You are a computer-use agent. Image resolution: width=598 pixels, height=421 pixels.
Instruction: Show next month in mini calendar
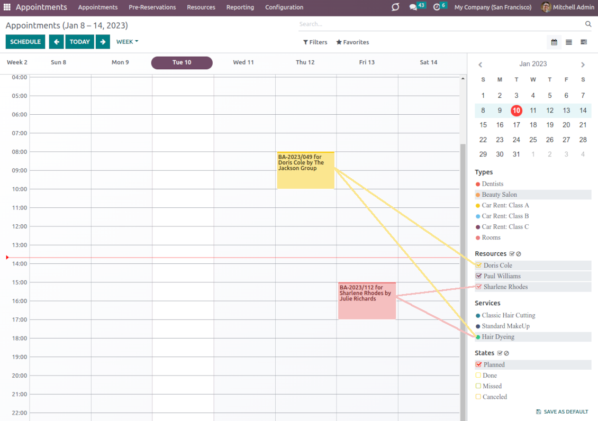click(583, 65)
